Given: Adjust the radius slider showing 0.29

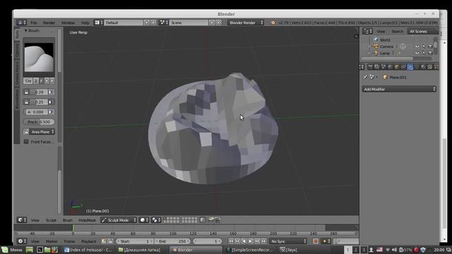Looking at the screenshot, I should tap(39, 92).
